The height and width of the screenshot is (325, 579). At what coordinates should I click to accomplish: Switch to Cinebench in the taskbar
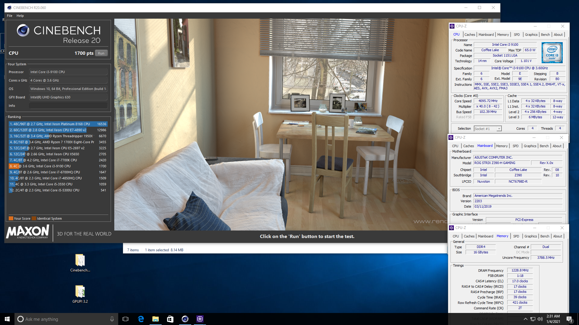[185, 319]
